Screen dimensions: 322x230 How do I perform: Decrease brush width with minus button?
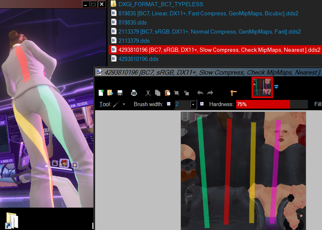tap(169, 104)
